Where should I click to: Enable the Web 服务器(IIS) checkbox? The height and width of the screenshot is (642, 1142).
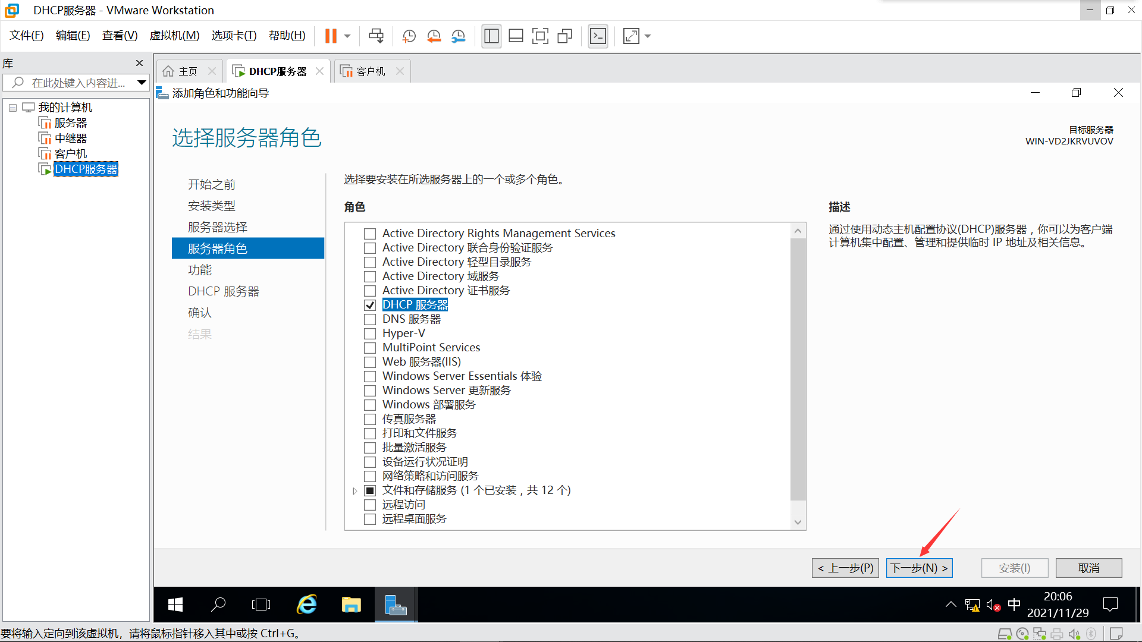pos(370,362)
